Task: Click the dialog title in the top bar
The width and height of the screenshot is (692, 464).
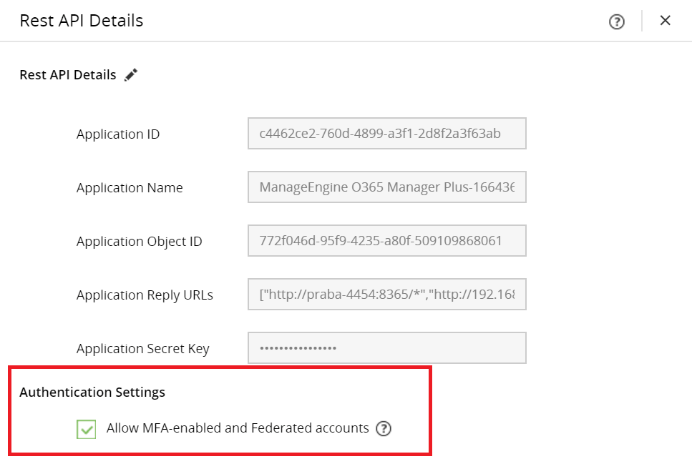Action: click(82, 21)
